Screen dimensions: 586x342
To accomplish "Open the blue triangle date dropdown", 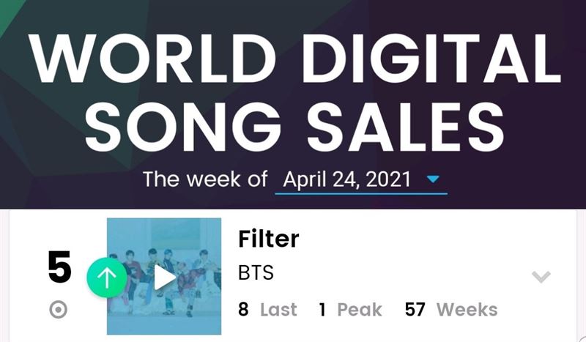I will [433, 179].
